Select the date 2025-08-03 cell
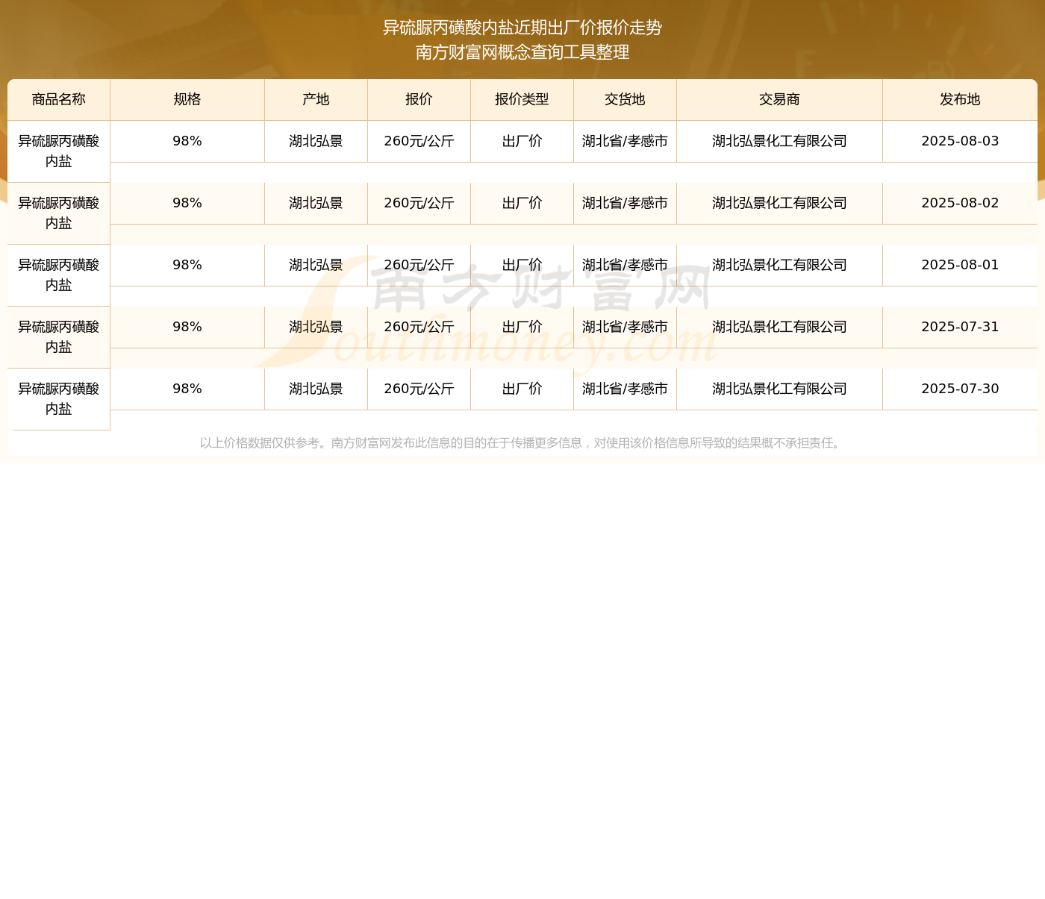Viewport: 1045px width, 899px height. click(x=960, y=142)
